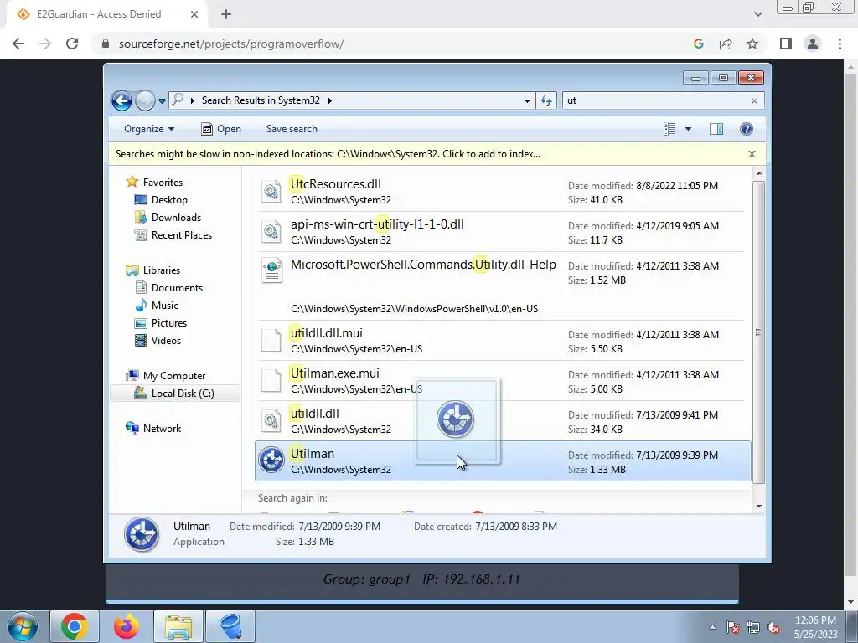858x643 pixels.
Task: Change view with the view icon button
Action: point(669,129)
